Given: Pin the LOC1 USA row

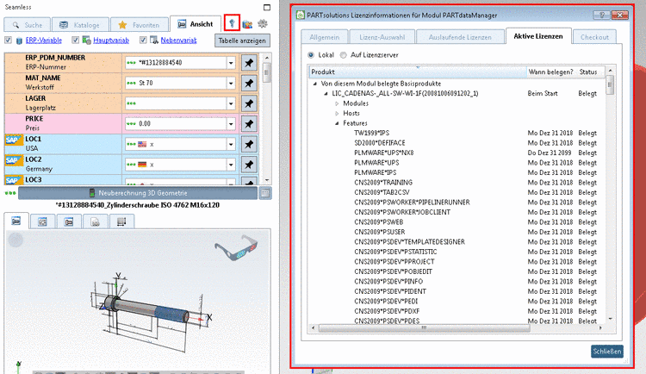Looking at the screenshot, I should (249, 144).
